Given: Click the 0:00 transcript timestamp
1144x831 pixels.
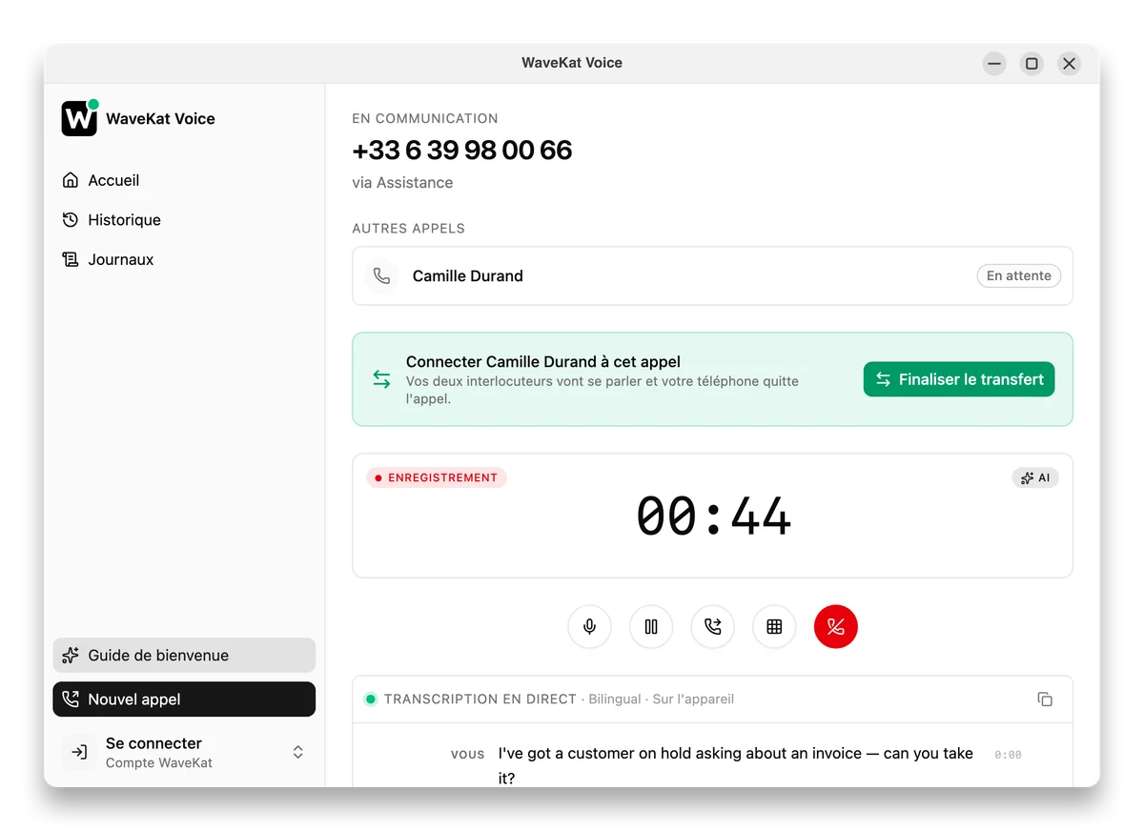Looking at the screenshot, I should [x=1008, y=755].
